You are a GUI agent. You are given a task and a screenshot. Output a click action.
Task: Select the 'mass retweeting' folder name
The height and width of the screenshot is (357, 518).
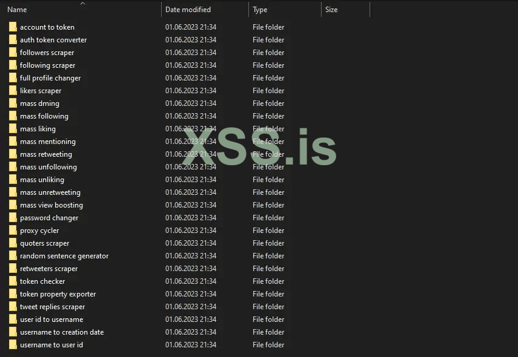coord(46,154)
